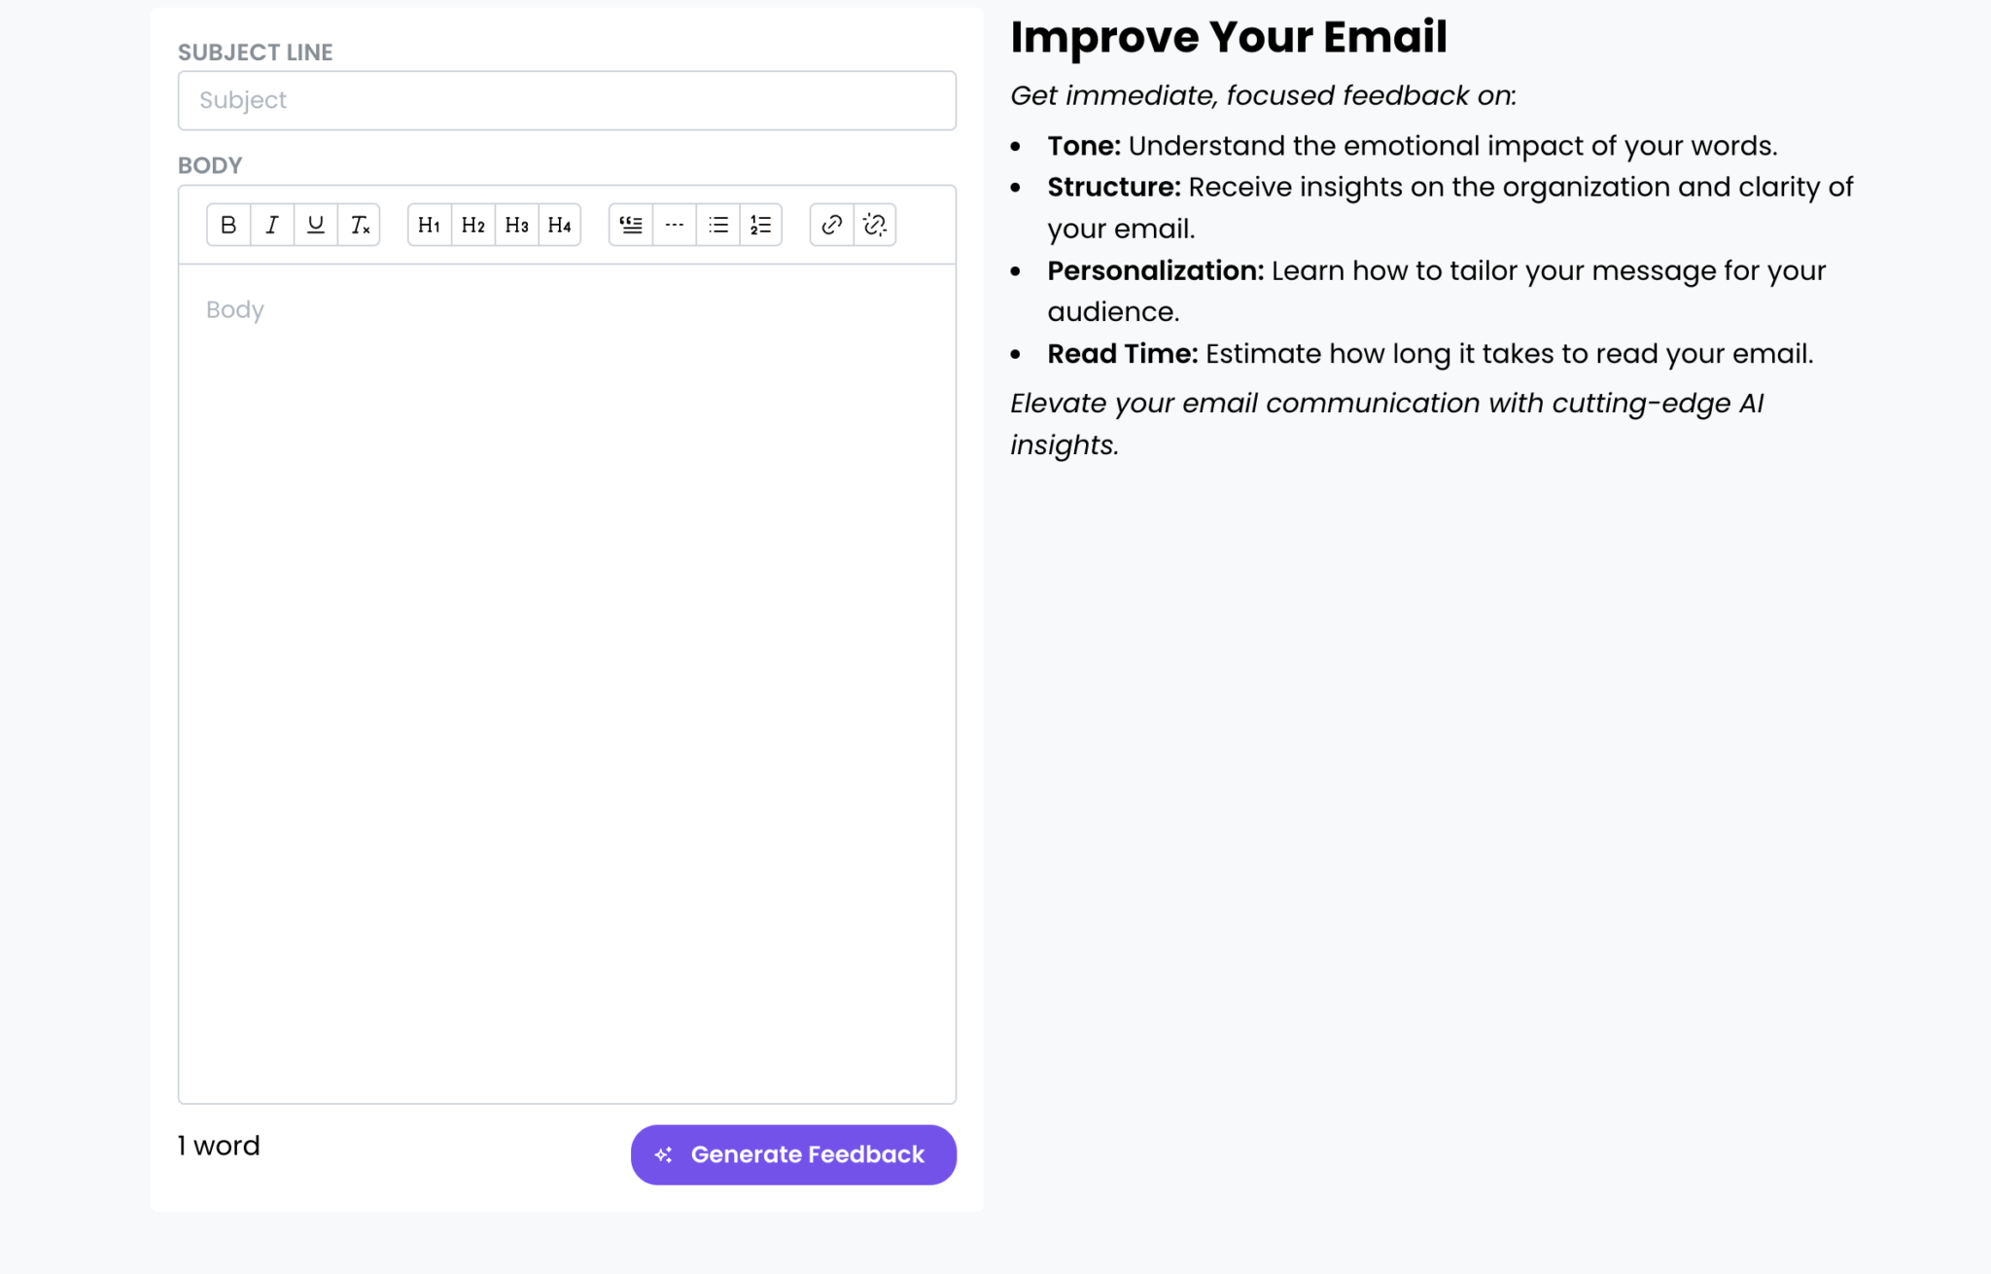Toggle bold formatting in the editor

(227, 225)
